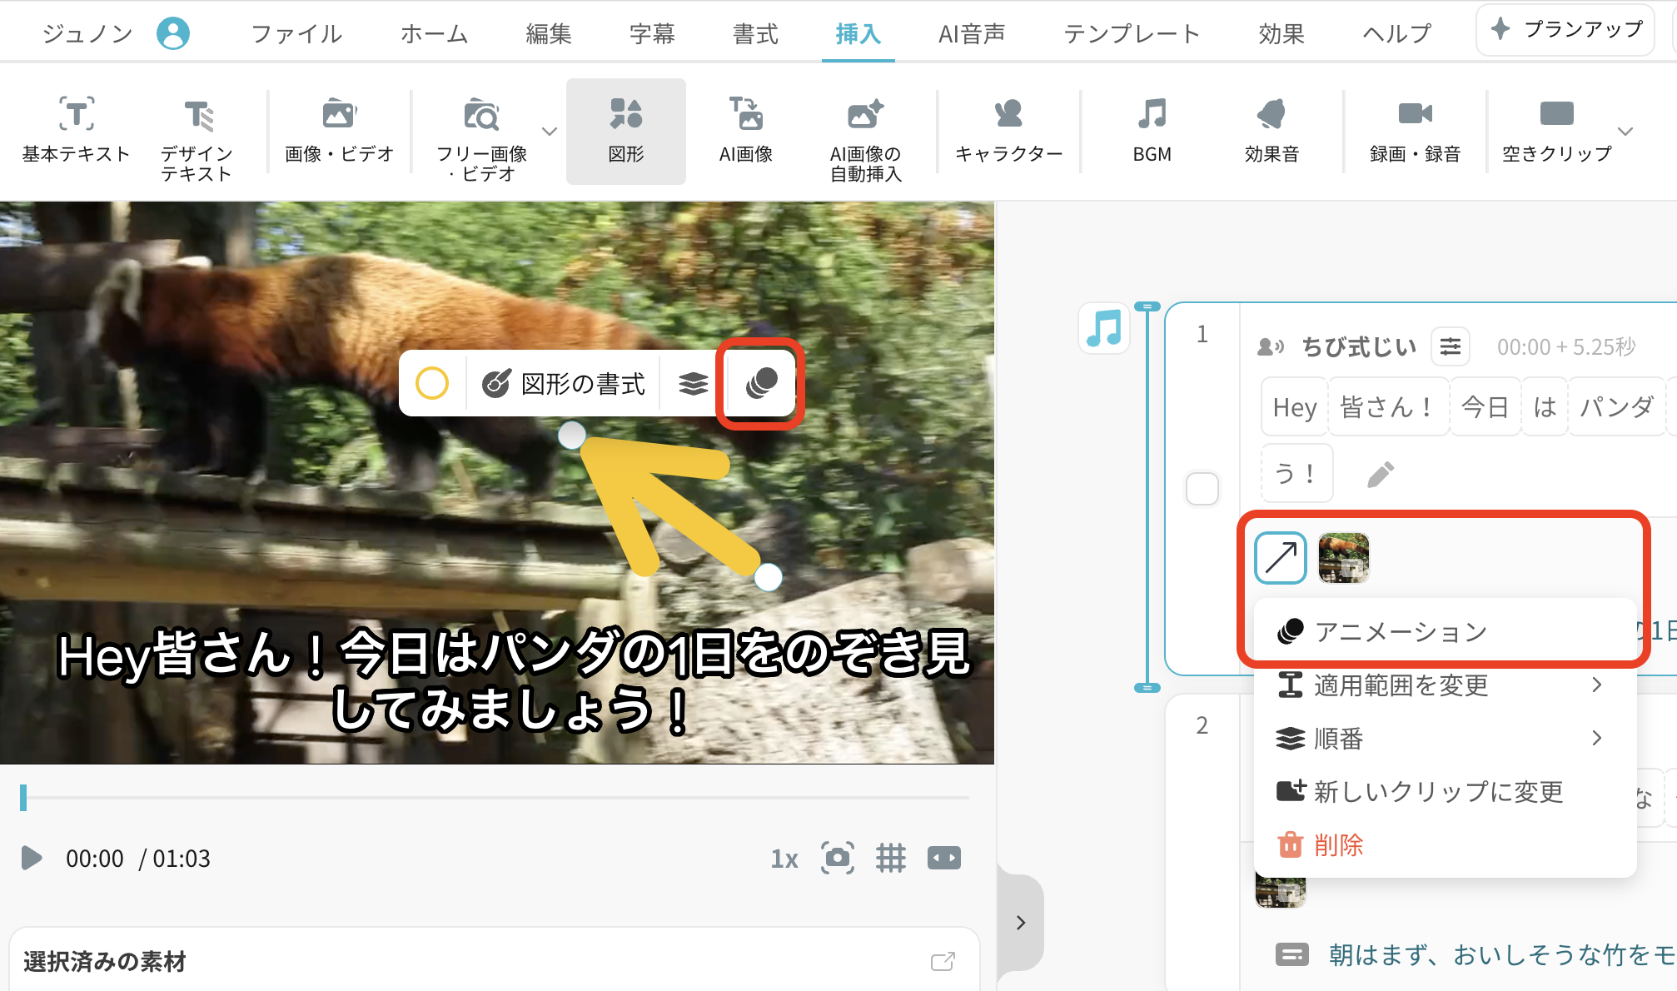Click the word chip '今日'
The image size is (1677, 991).
(x=1485, y=407)
